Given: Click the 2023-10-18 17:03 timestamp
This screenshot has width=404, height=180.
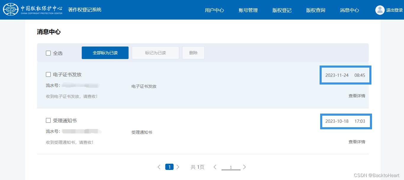Looking at the screenshot, I should tap(345, 121).
